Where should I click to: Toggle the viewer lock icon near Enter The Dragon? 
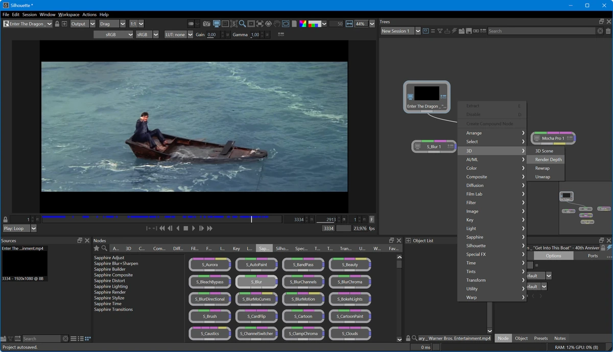tap(57, 23)
